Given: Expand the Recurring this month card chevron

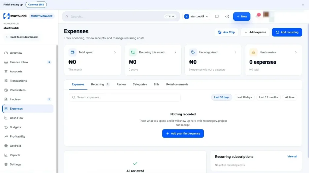Looking at the screenshot, I should click(x=175, y=52).
